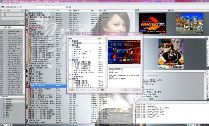This screenshot has width=209, height=126.
Task: Select the first view-mode icon in the toolbar
Action: 3,7
